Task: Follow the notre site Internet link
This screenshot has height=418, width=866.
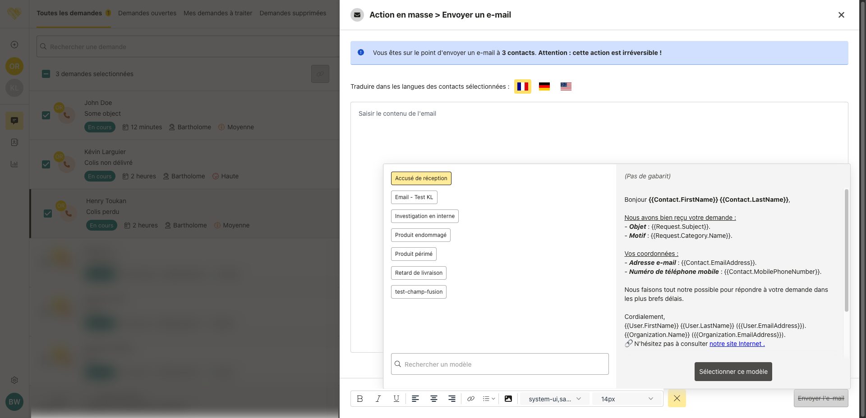Action: click(x=737, y=344)
